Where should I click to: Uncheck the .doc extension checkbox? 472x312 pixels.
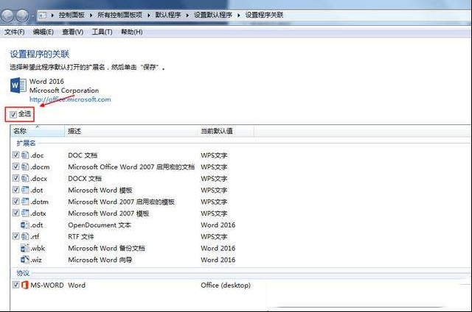point(15,155)
